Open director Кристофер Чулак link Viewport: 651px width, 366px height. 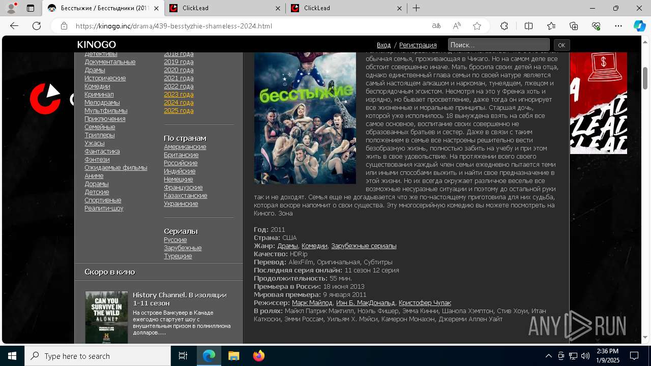pyautogui.click(x=425, y=303)
